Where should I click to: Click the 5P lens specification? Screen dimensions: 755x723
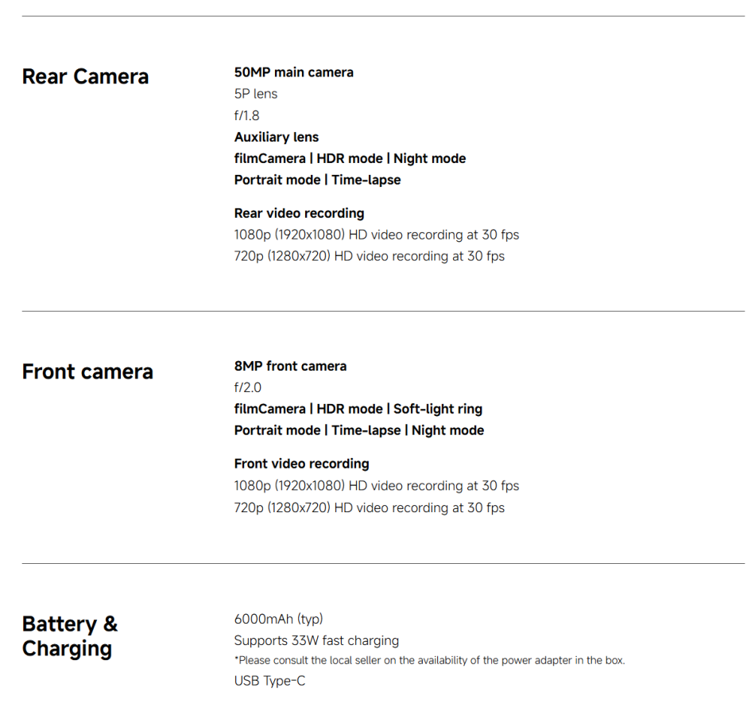255,94
